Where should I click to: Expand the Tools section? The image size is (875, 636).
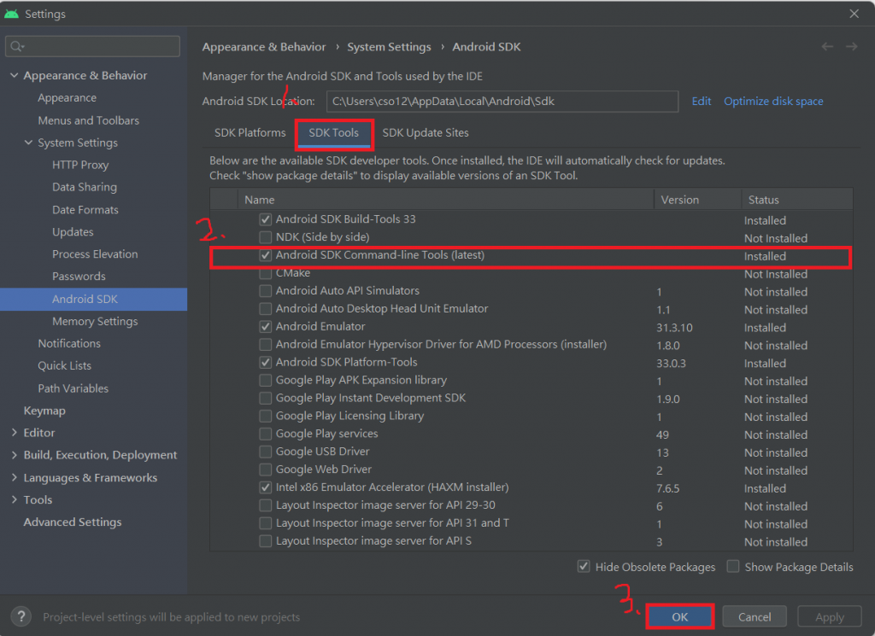(14, 499)
